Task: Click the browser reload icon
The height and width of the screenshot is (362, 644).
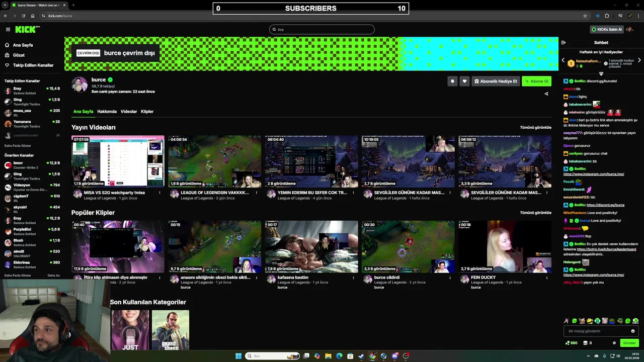Action: point(23,16)
